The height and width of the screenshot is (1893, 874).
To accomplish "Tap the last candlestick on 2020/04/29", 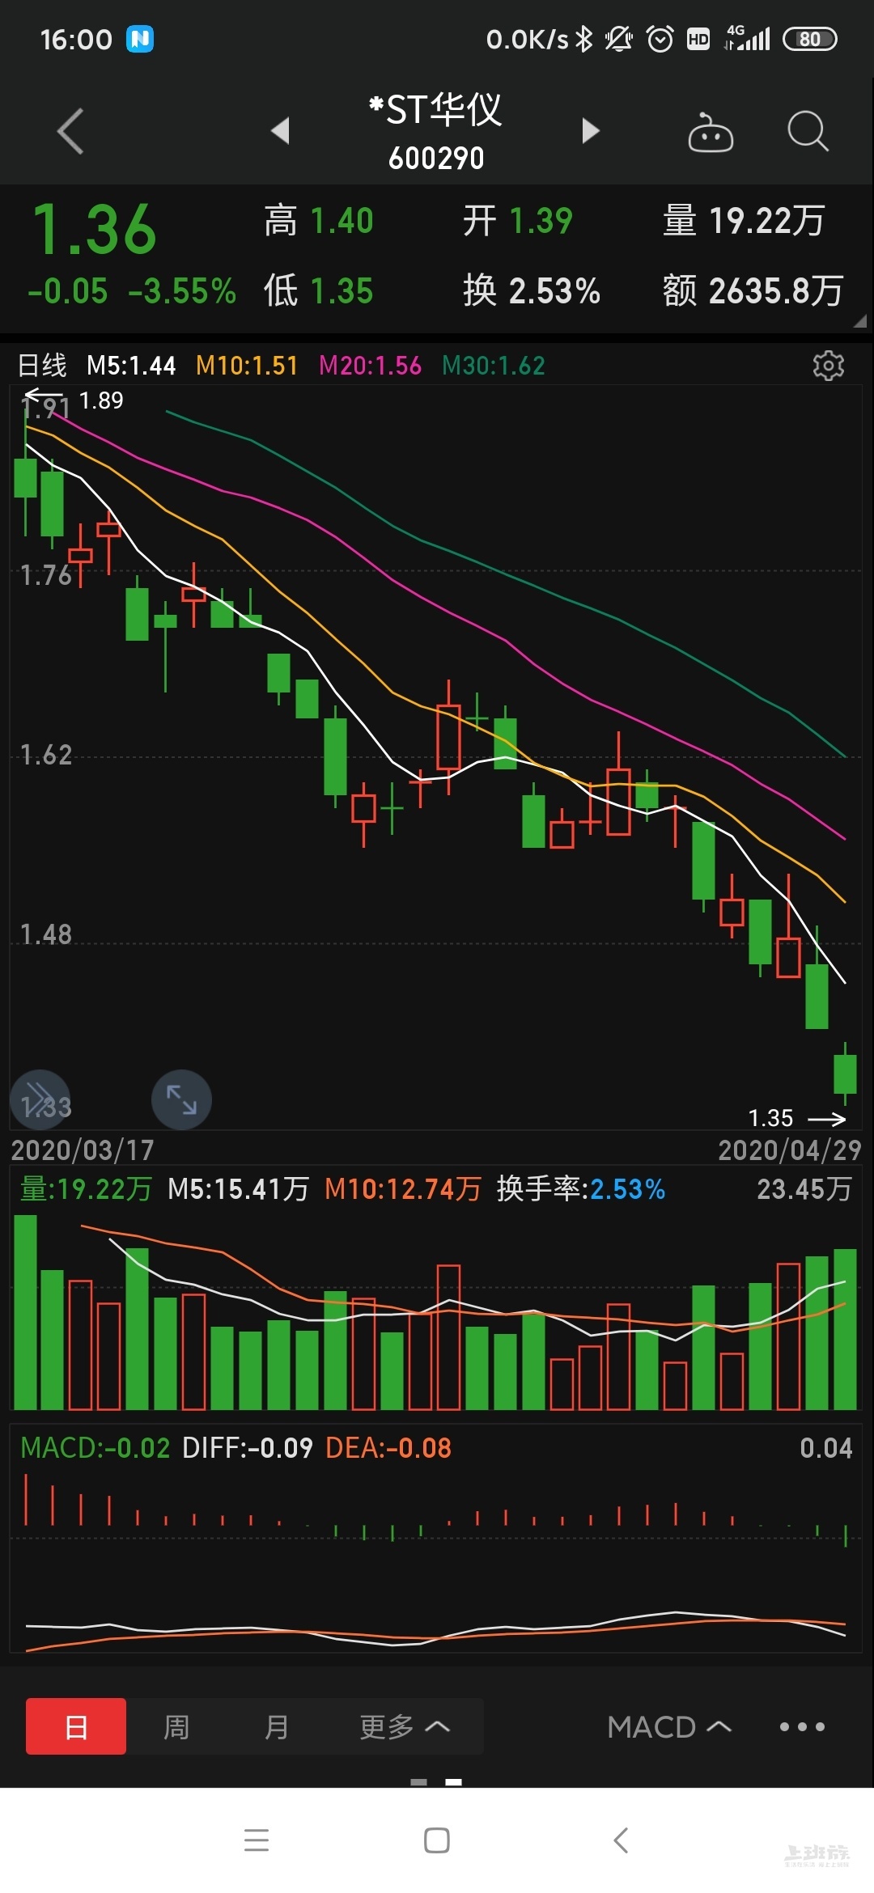I will (845, 1074).
